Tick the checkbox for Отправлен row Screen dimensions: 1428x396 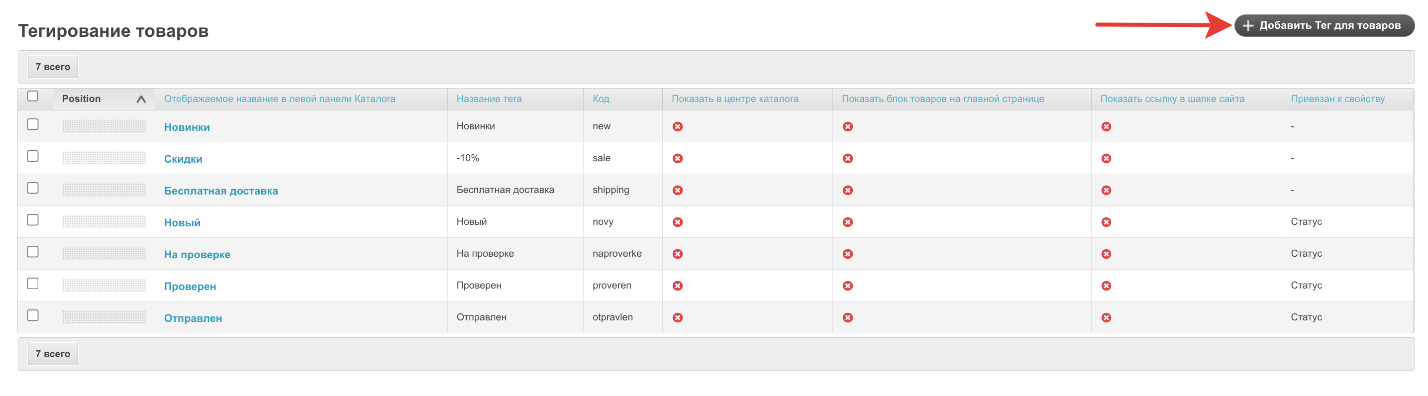(x=33, y=315)
